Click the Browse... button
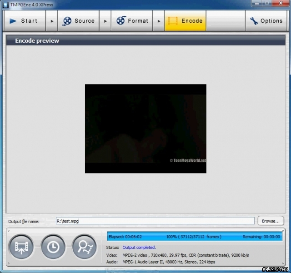 click(x=271, y=221)
